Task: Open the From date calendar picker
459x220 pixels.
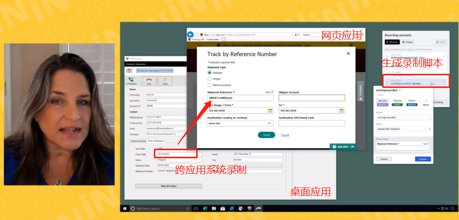Action: [270, 111]
